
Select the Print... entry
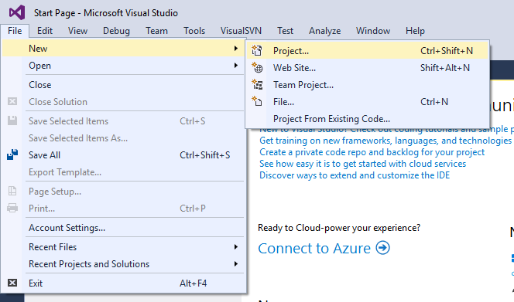[x=124, y=209]
